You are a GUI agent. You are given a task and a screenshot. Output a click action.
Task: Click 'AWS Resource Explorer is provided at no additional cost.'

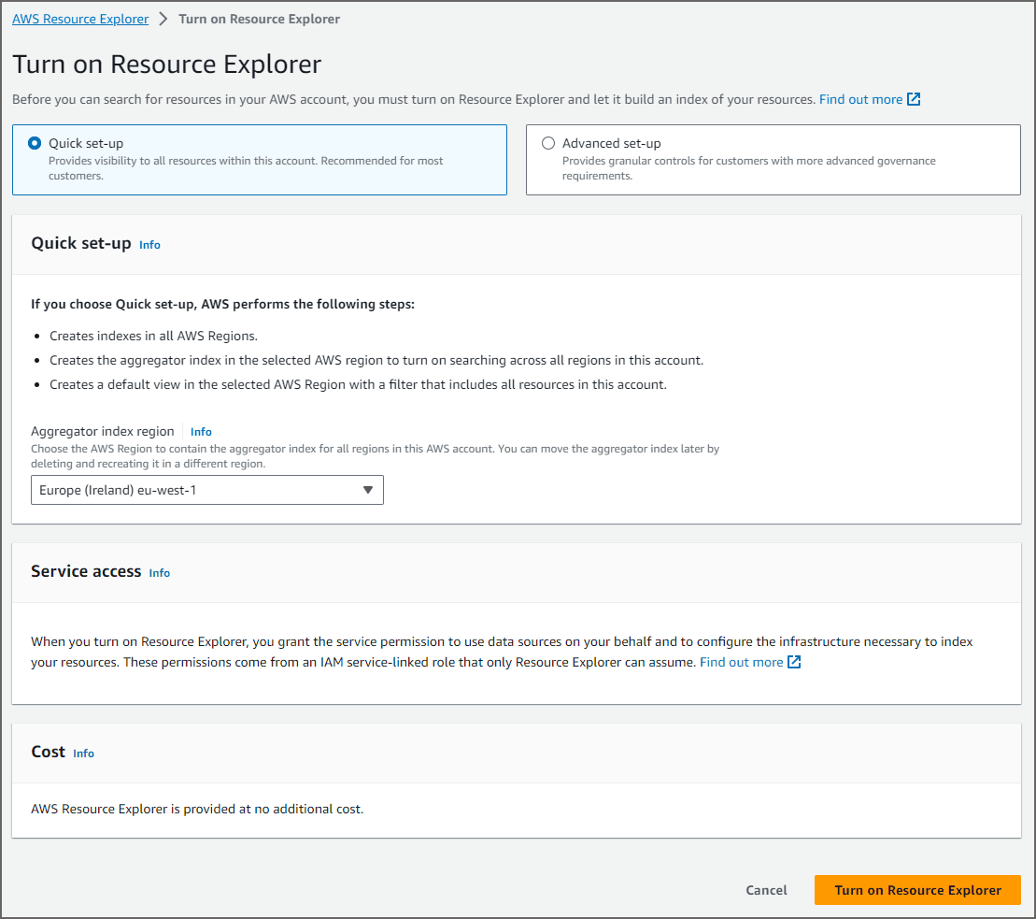(x=197, y=809)
